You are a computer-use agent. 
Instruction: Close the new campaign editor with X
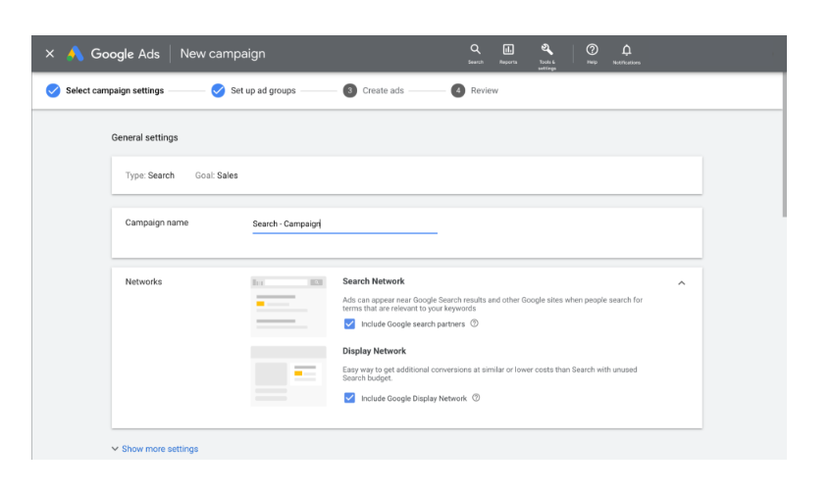point(50,54)
